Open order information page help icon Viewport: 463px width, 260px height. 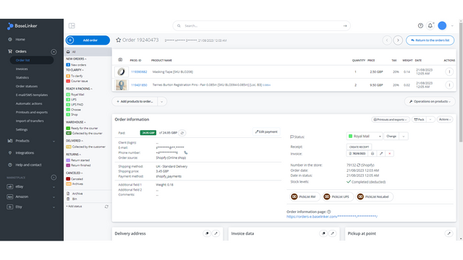click(329, 212)
